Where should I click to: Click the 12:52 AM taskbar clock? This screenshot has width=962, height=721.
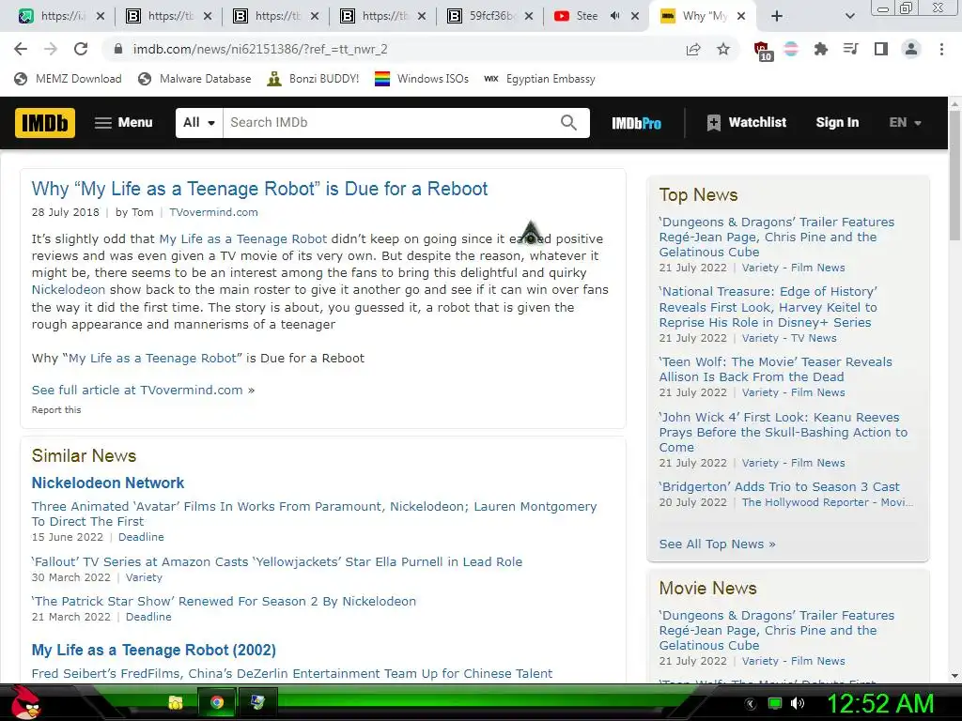880,703
